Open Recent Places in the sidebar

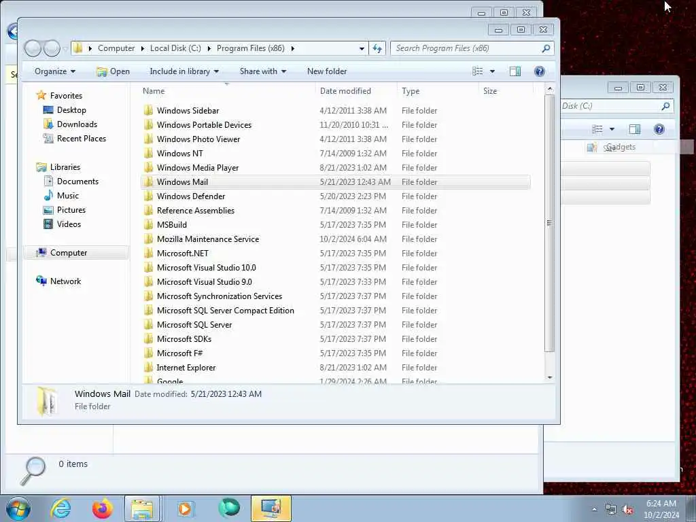click(82, 139)
